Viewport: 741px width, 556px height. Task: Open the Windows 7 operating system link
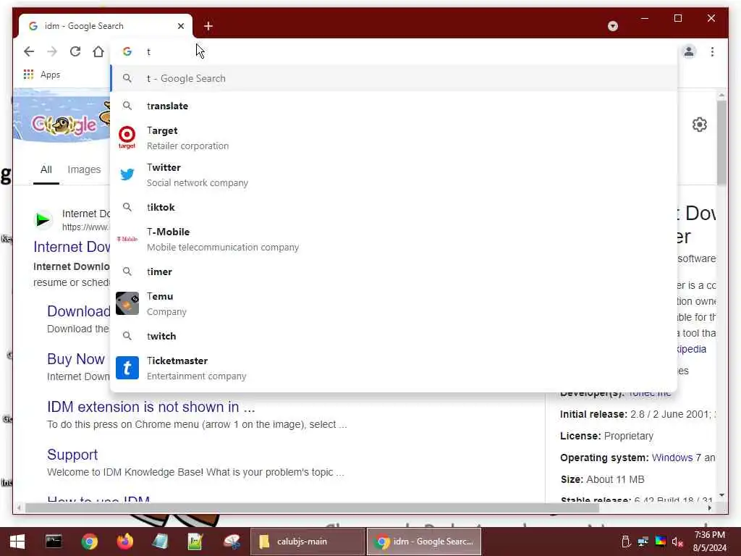click(677, 458)
